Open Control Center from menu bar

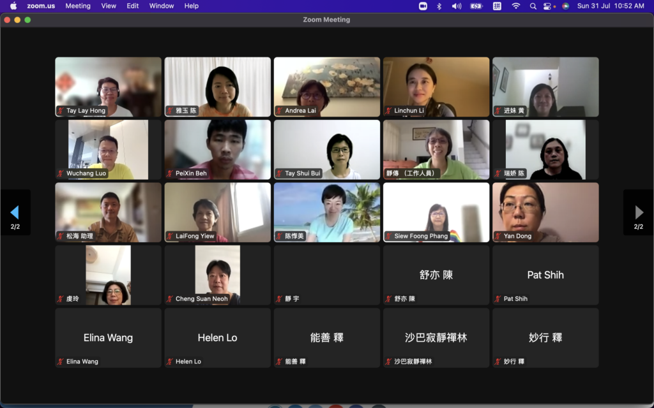coord(548,6)
